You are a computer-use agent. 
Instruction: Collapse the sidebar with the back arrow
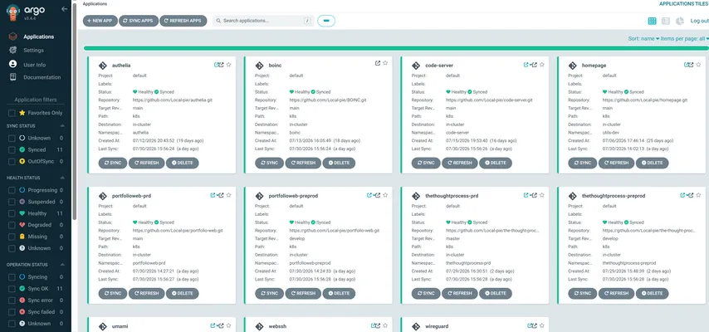(x=64, y=9)
